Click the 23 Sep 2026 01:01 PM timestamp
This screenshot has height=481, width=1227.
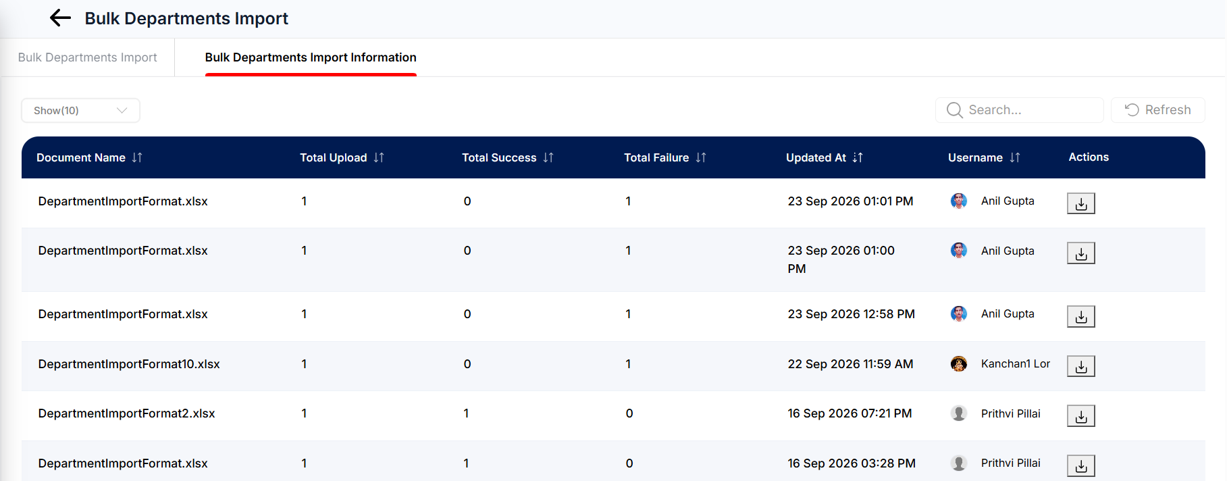coord(850,201)
